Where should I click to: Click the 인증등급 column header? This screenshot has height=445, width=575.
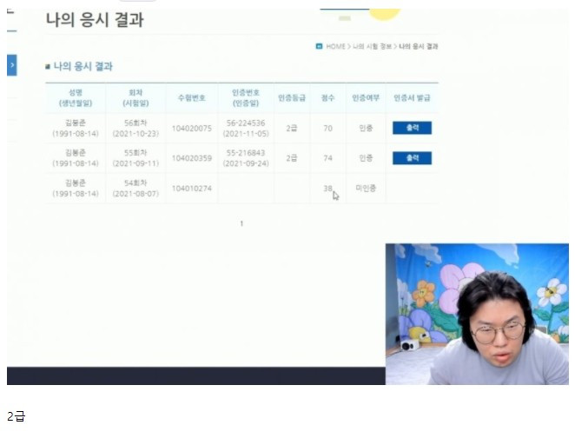tap(292, 98)
